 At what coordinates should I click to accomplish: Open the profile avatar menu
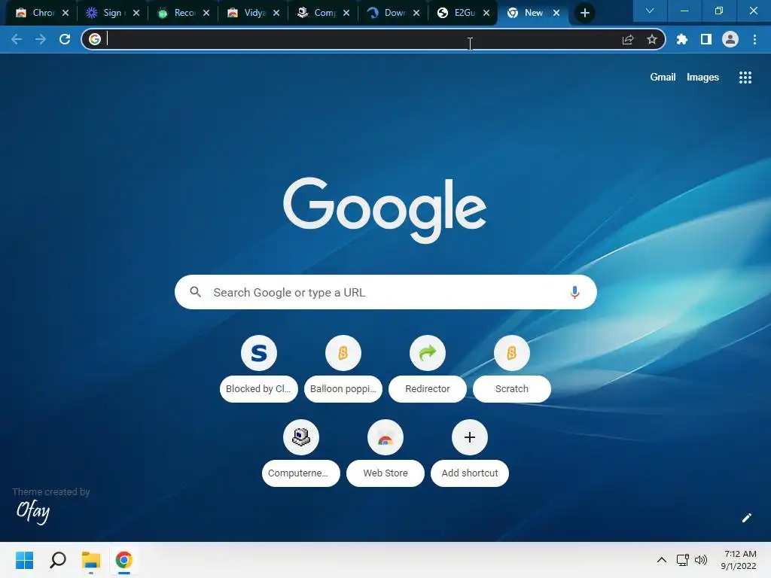pos(730,39)
